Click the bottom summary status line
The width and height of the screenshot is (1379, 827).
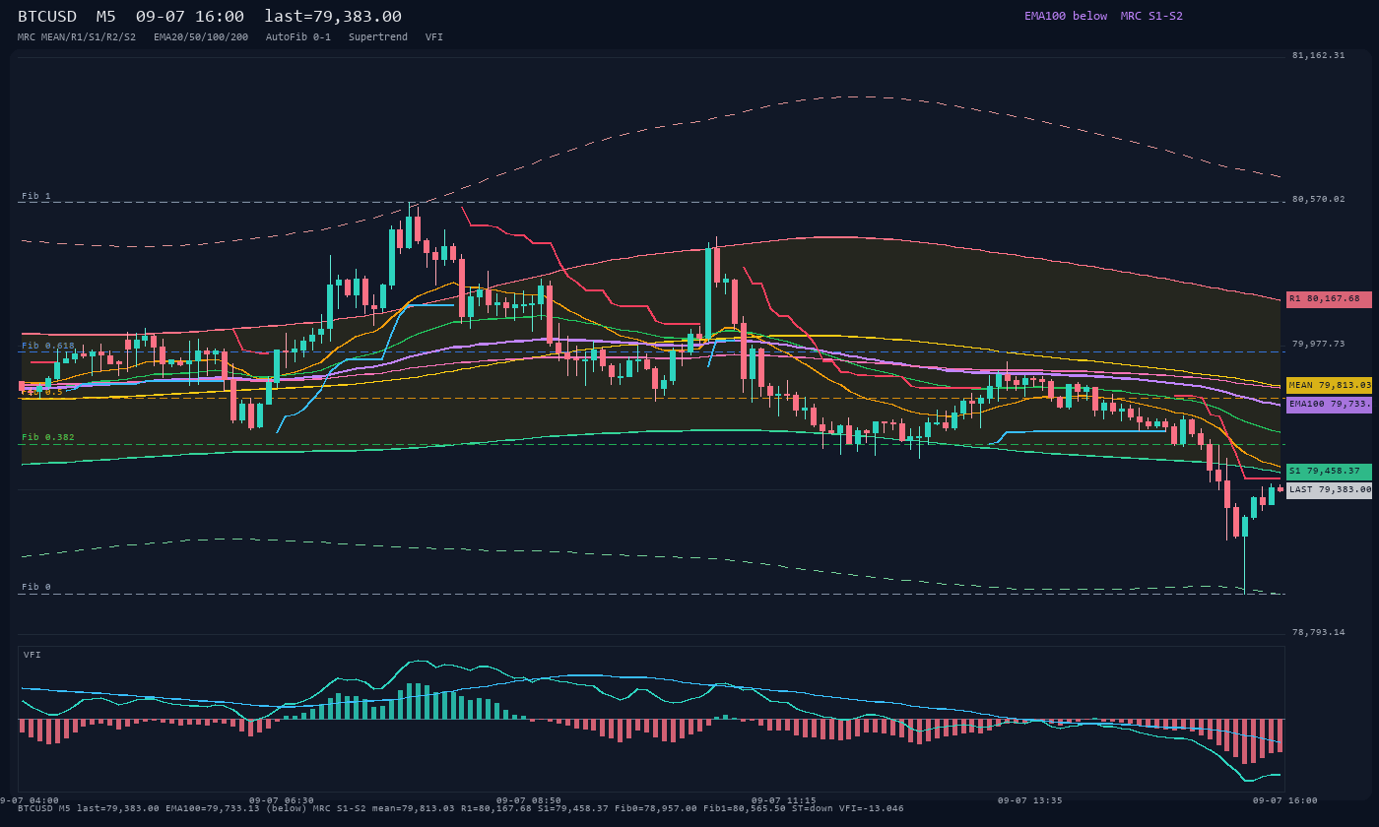[x=460, y=808]
